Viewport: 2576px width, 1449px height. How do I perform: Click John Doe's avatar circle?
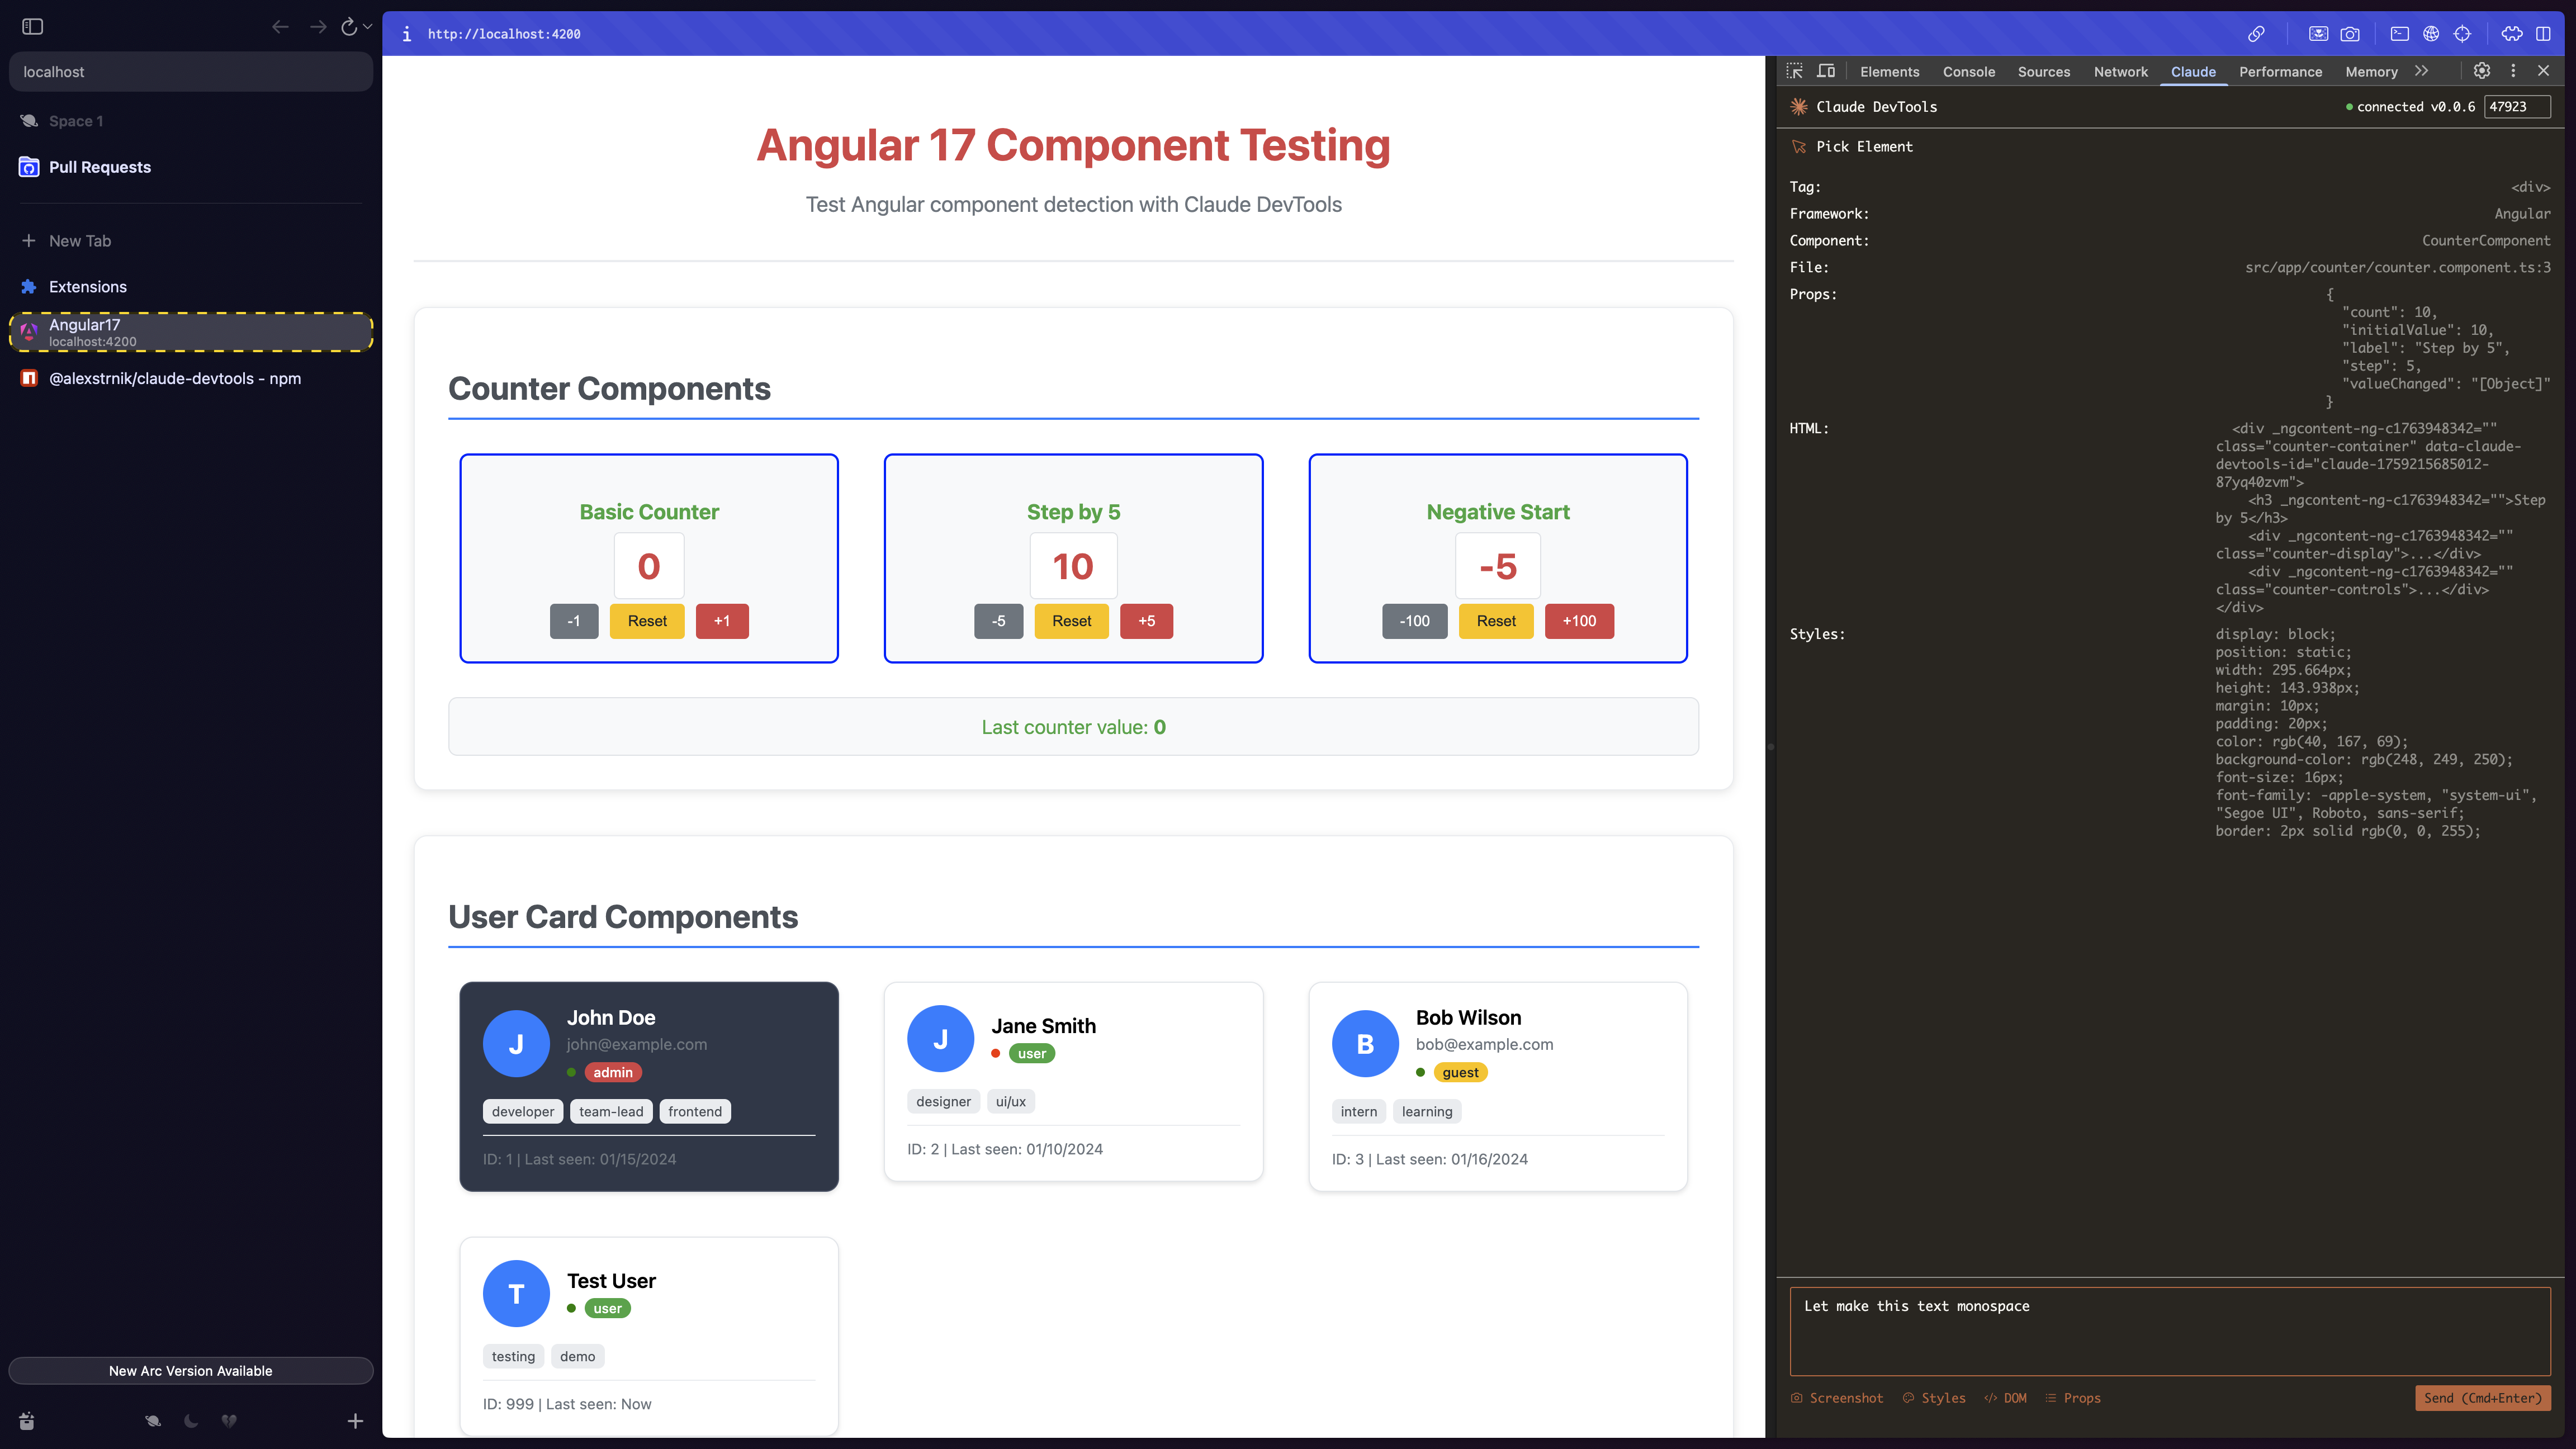[516, 1044]
